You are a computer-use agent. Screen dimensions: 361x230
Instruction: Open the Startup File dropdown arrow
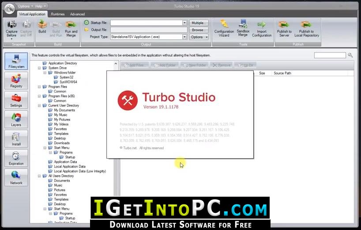tap(184, 23)
